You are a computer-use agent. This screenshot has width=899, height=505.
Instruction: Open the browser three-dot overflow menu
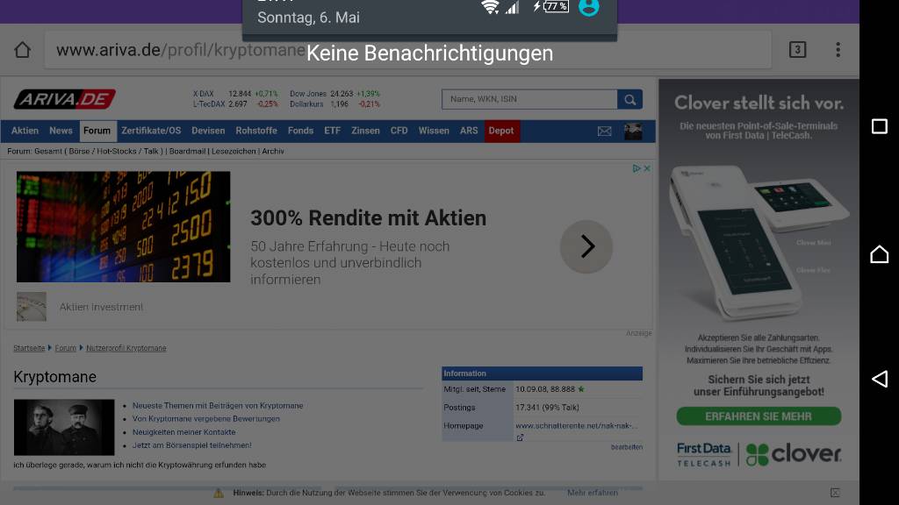[x=838, y=50]
